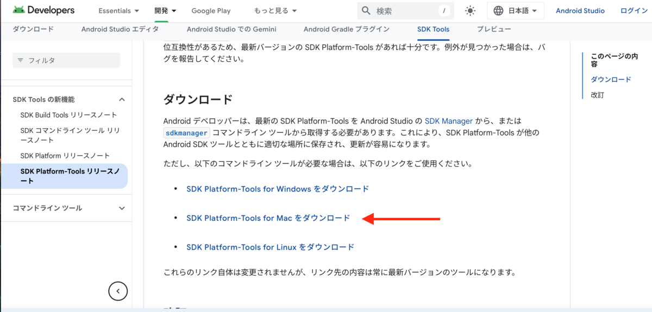Click the Android Developers logo
Viewport: 652px width, 312px height.
coord(43,10)
